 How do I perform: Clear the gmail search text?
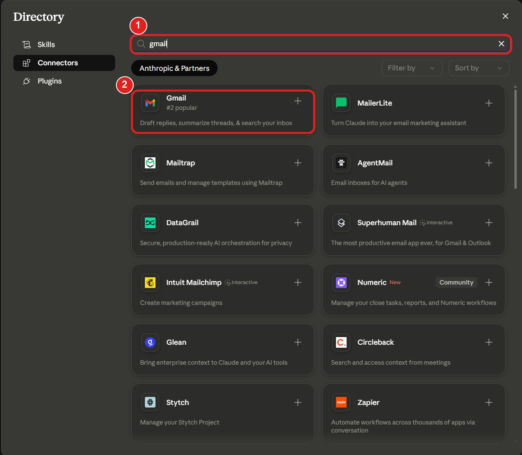click(x=501, y=44)
